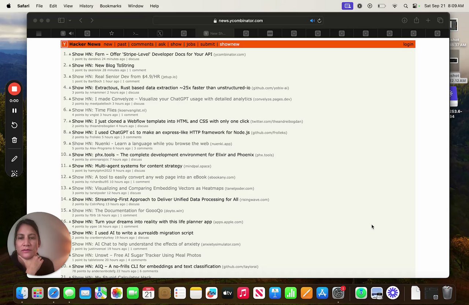This screenshot has height=305, width=469.
Task: Open Photos from the Dock
Action: click(117, 293)
